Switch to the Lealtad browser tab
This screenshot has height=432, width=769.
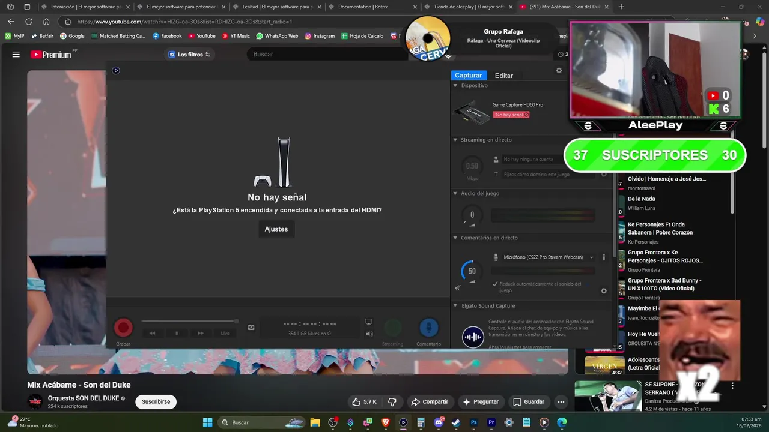(x=276, y=7)
